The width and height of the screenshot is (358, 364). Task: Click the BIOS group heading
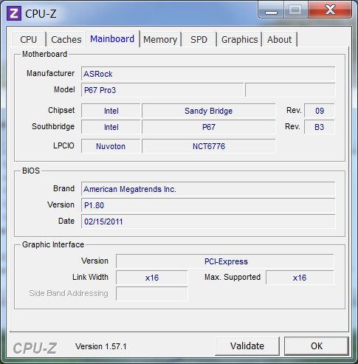tap(31, 171)
